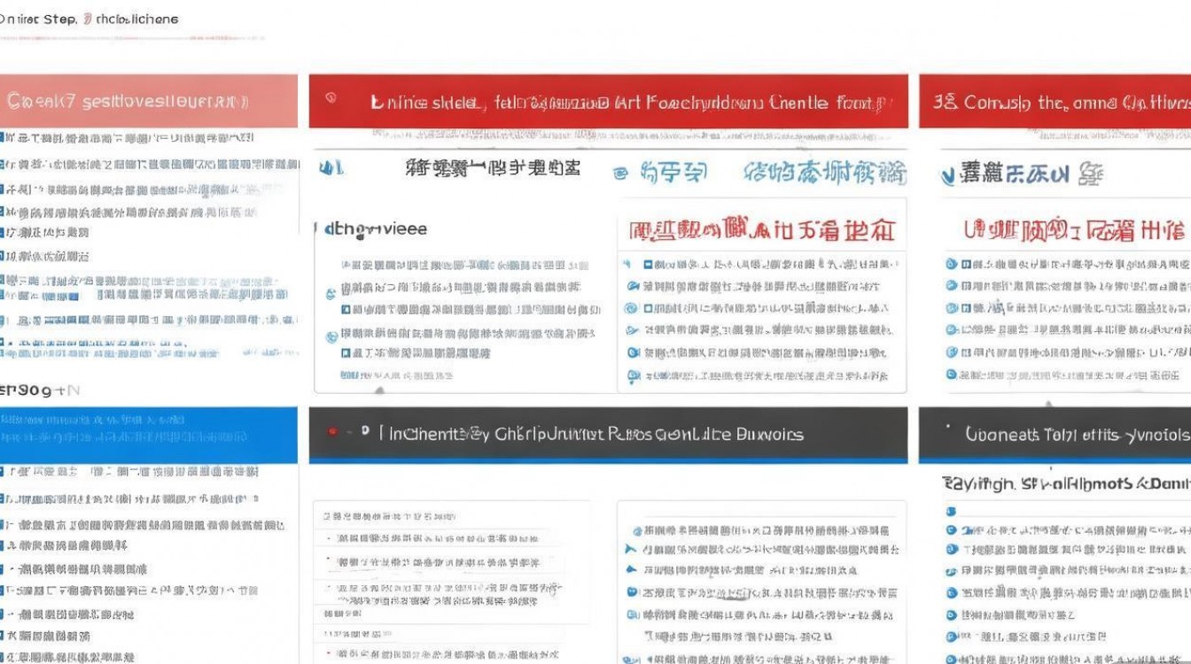The height and width of the screenshot is (664, 1191).
Task: Select the blue checkmark icon next to the right column header
Action: (x=948, y=175)
